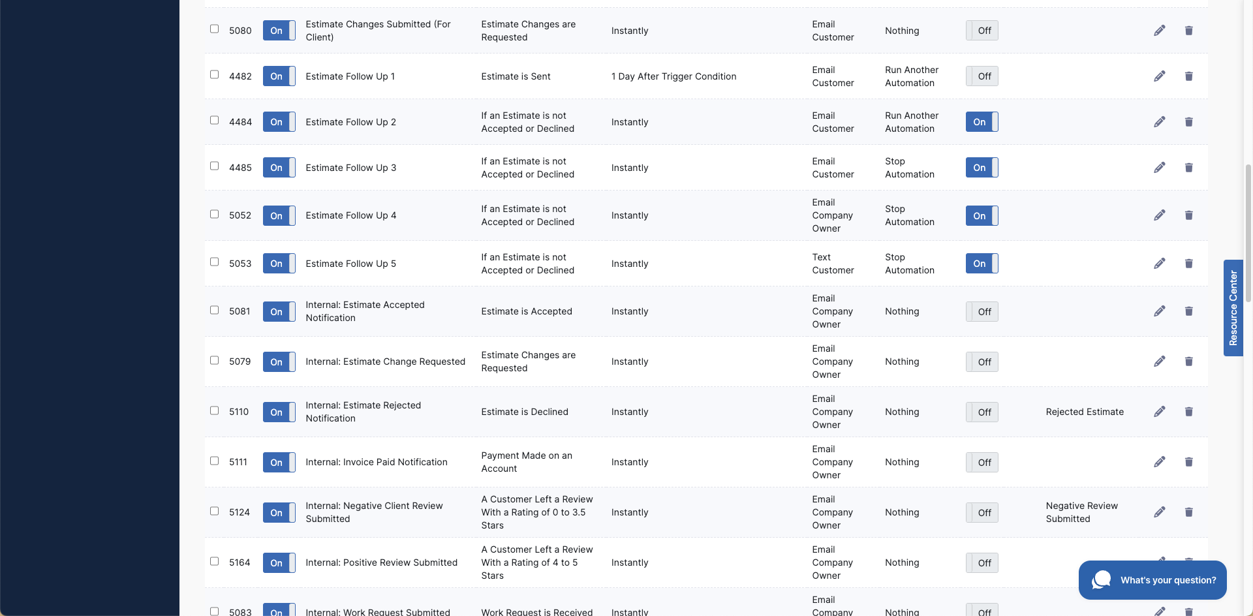Viewport: 1253px width, 616px height.
Task: Edit Estimate Follow Up 2 with the pencil icon
Action: [x=1159, y=122]
